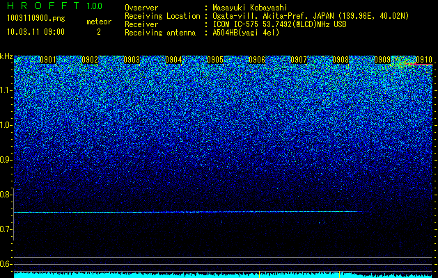Click the first yellow meteor marker on the level graph
This screenshot has width=438, height=278.
coord(259,275)
